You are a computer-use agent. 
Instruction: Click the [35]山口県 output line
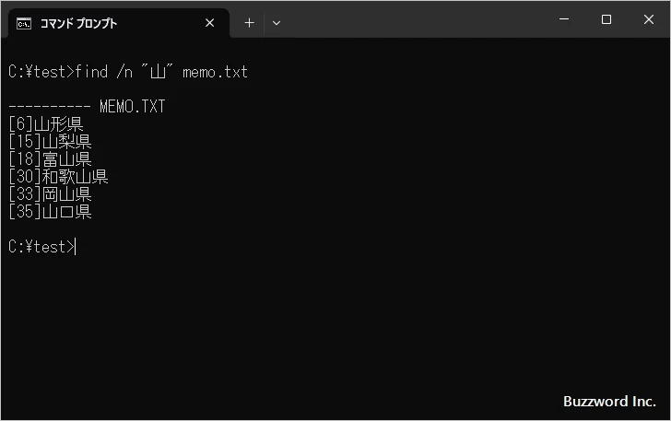(50, 212)
